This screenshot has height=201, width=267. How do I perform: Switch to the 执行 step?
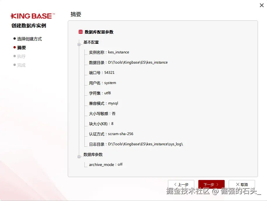tap(21, 56)
